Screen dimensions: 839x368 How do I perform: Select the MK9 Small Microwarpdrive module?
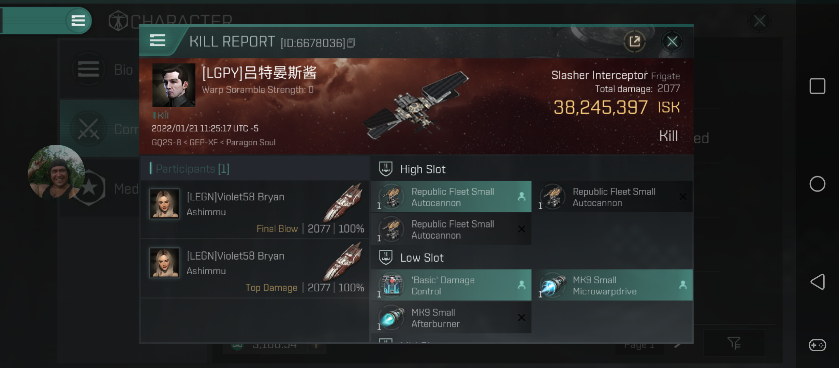[x=613, y=285]
